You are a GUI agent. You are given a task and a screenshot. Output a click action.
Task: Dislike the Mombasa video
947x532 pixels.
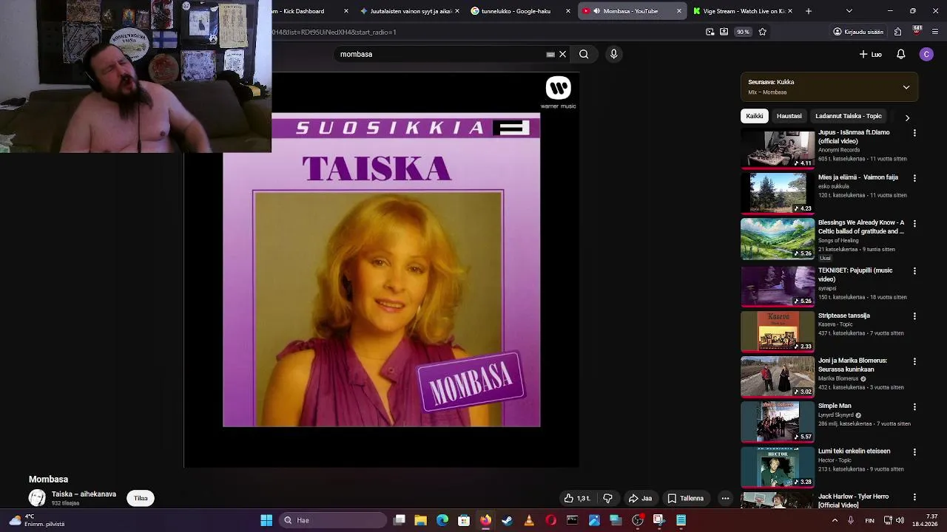pos(607,498)
